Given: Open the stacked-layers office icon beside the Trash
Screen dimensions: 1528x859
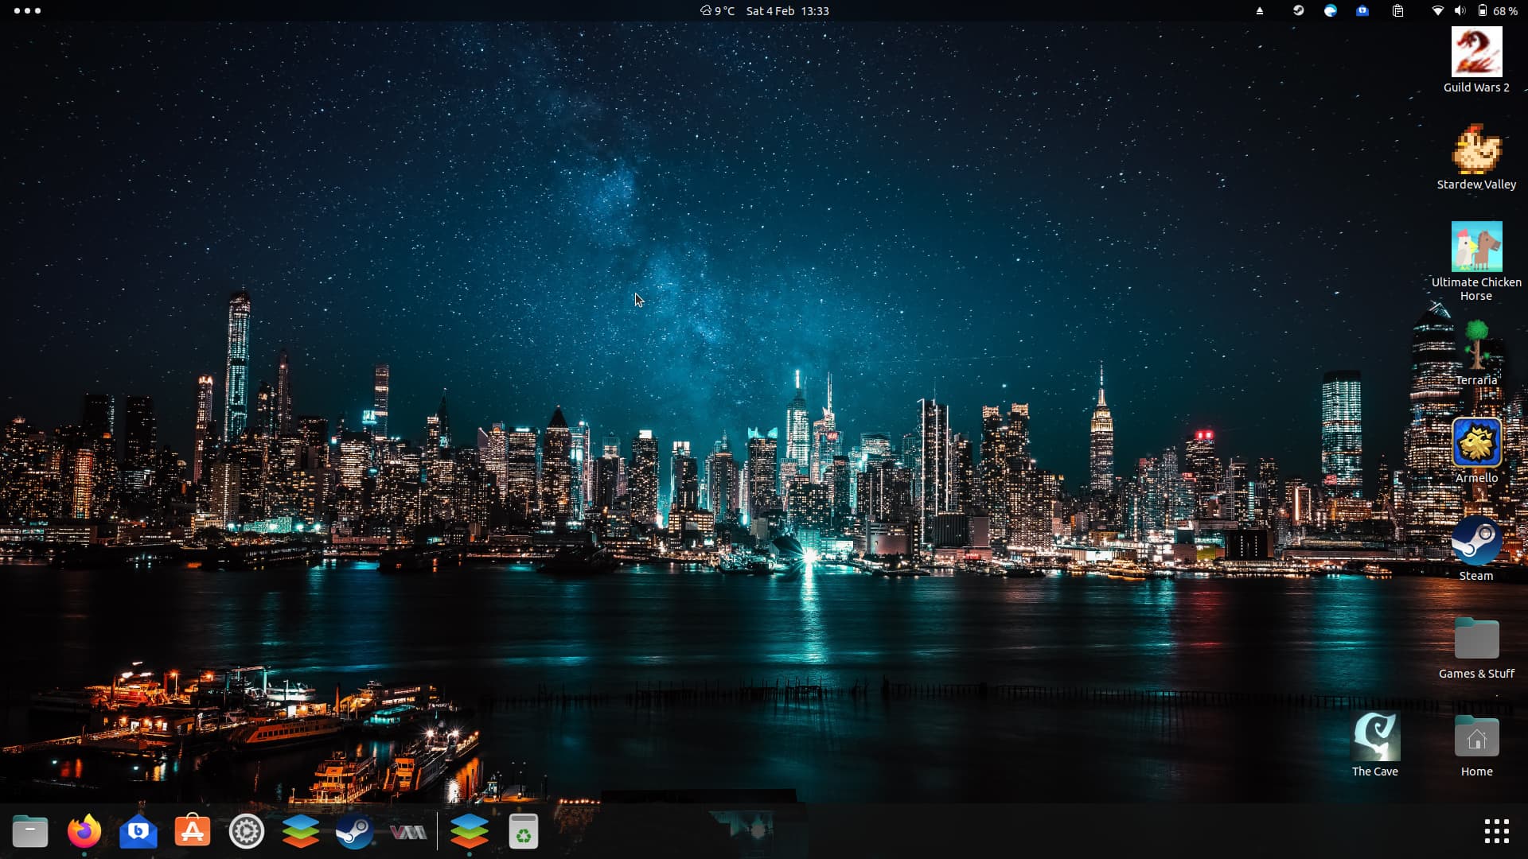Looking at the screenshot, I should coord(470,832).
